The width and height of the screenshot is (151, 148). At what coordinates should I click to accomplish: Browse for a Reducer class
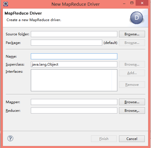132,110
